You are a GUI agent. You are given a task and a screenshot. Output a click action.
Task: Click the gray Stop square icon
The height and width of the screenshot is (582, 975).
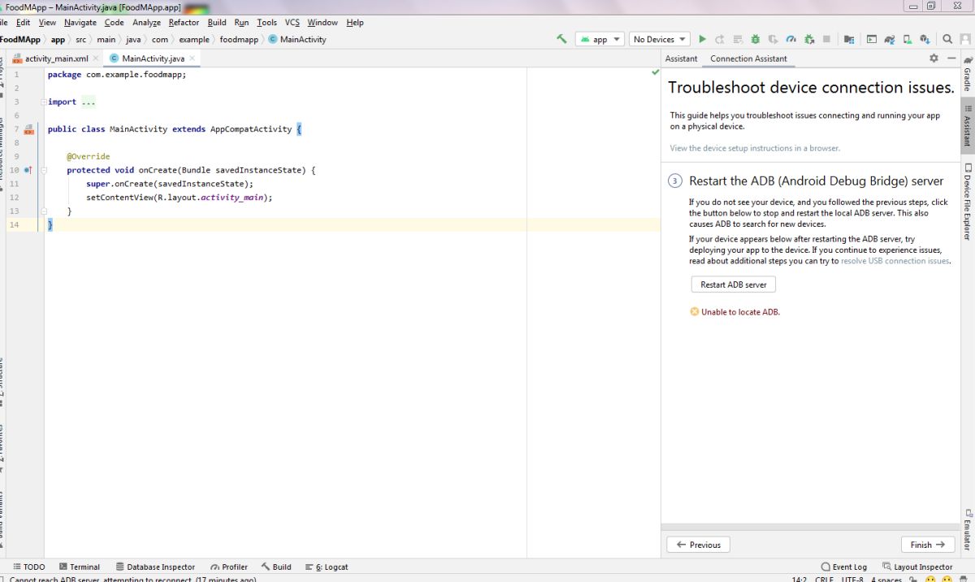[x=826, y=39]
